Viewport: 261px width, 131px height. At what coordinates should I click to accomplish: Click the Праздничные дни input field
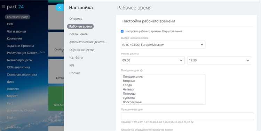tap(187, 116)
